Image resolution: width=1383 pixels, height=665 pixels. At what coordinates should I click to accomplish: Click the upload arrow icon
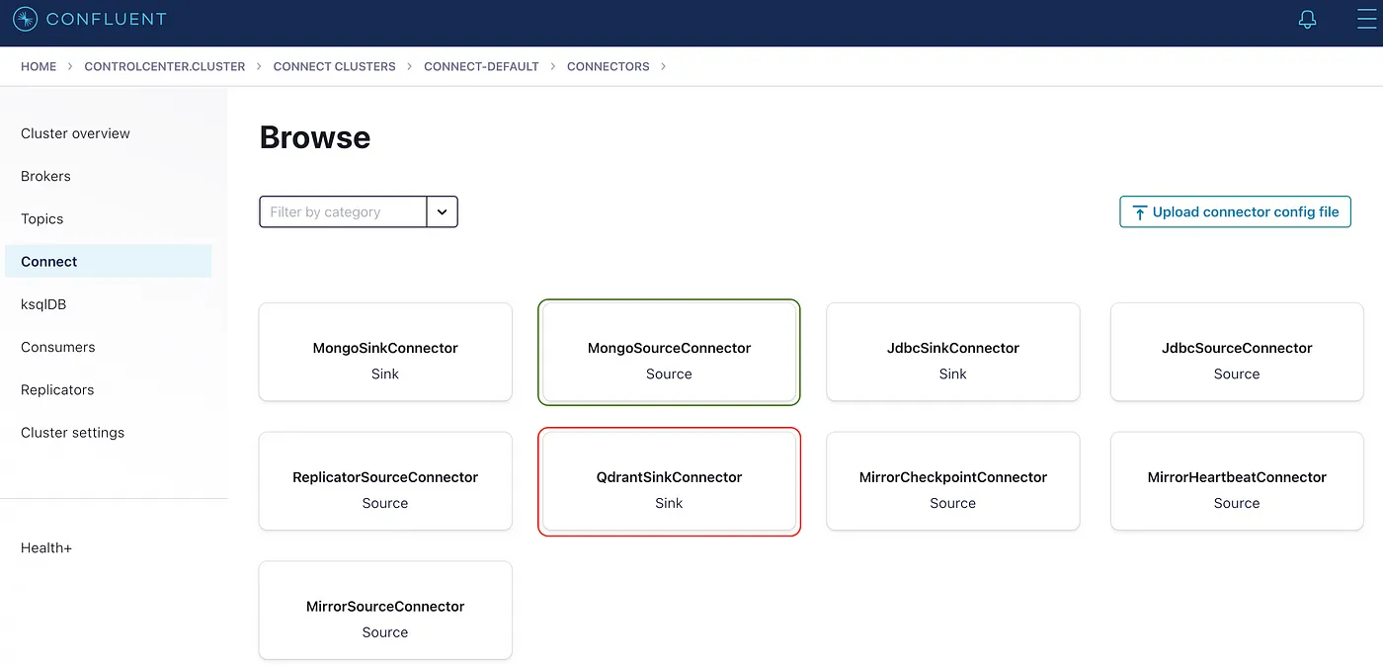[1139, 212]
